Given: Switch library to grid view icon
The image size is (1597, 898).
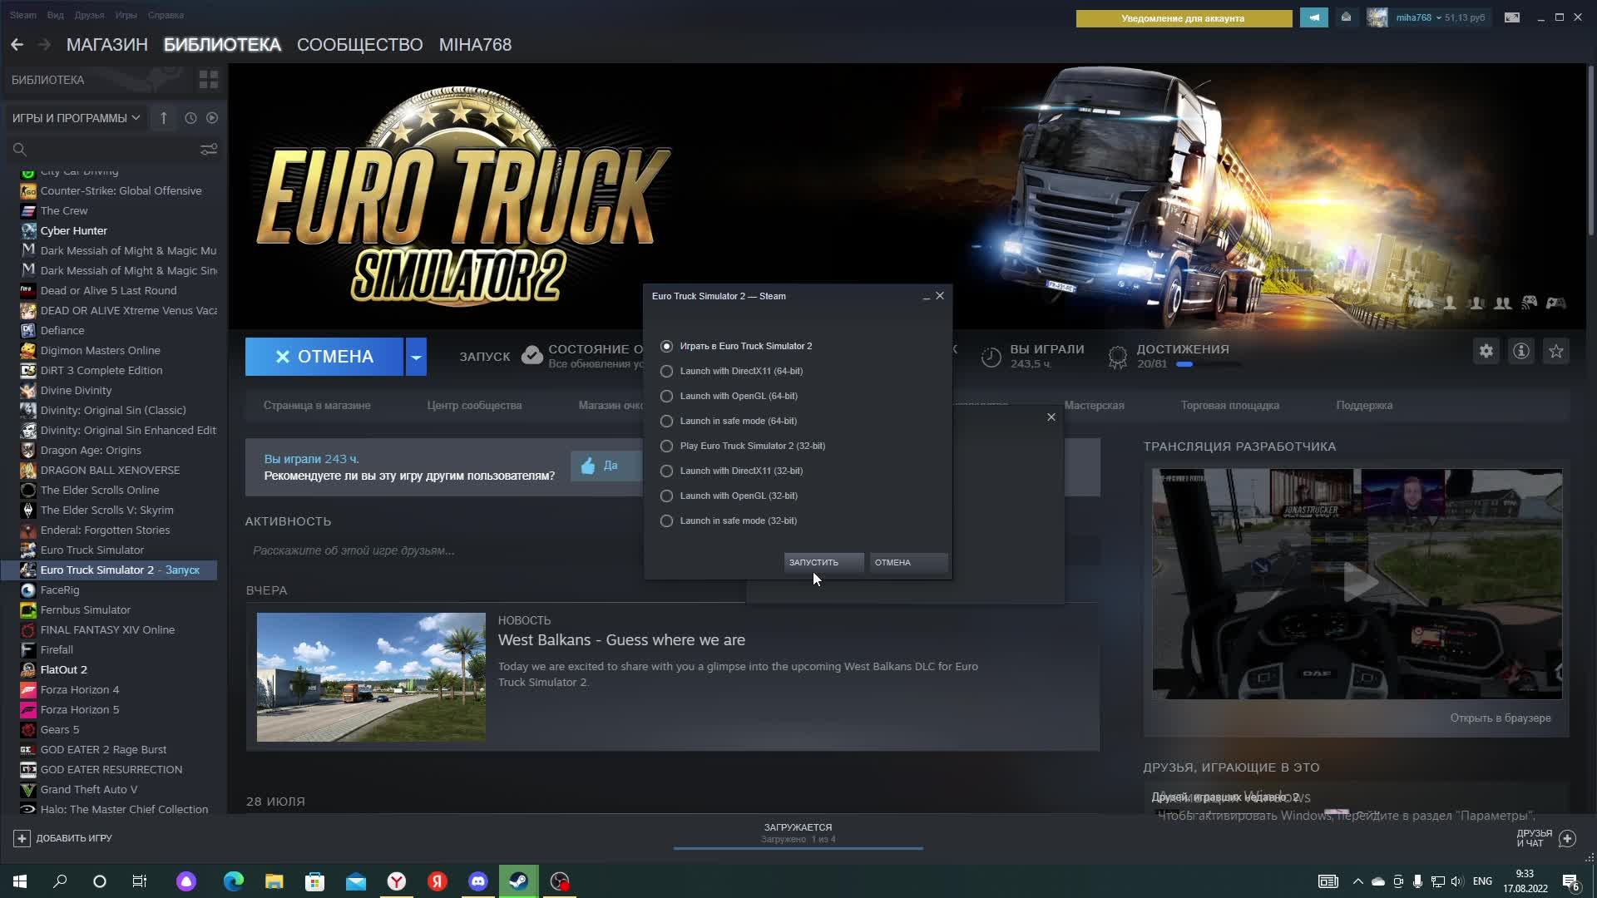Looking at the screenshot, I should tap(208, 80).
